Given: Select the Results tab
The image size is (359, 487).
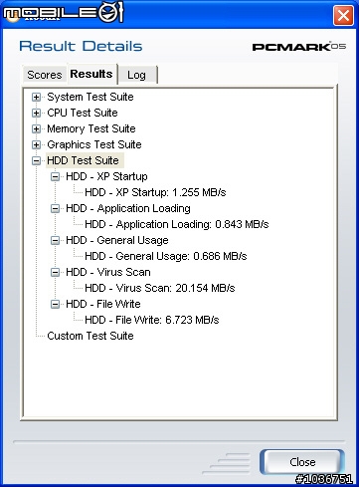Looking at the screenshot, I should [x=91, y=74].
